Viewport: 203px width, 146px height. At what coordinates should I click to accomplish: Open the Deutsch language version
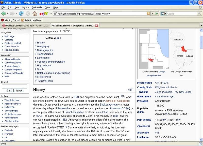point(9,130)
